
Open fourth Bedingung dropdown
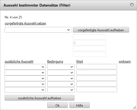coord(61,84)
